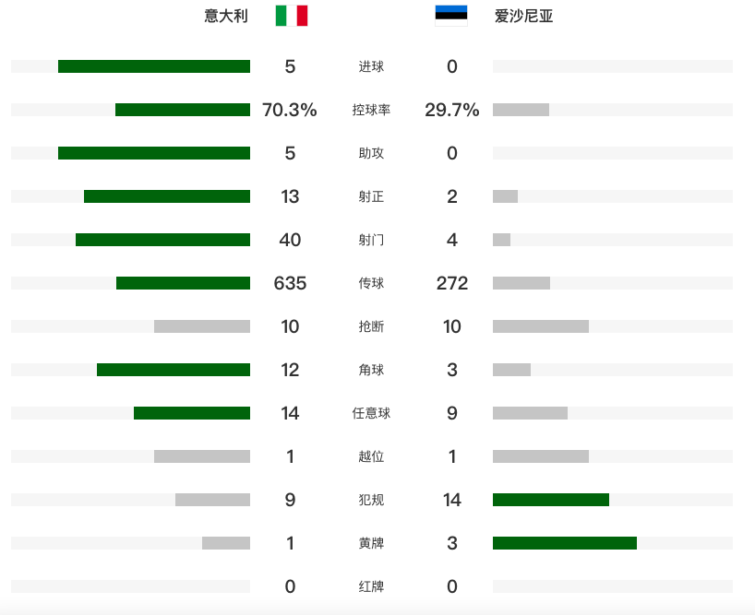Click Italy's pass count 635
This screenshot has width=755, height=615.
pos(290,283)
